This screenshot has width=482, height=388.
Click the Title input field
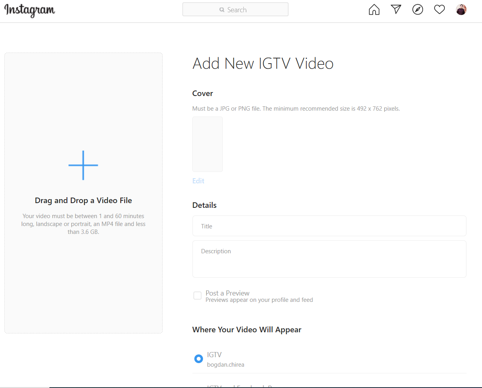coord(329,226)
